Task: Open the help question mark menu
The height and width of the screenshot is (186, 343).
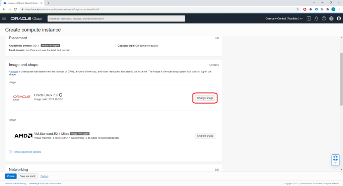Action: pos(324,19)
